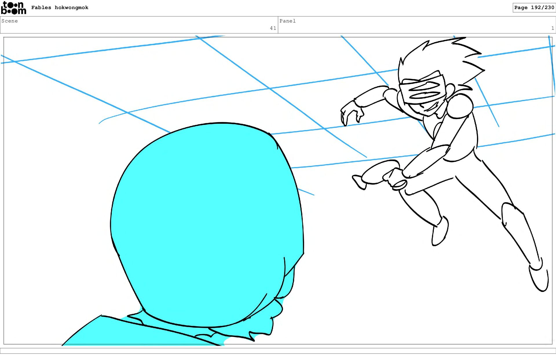Click the character's trailing back foot
Screen dimensions: 556x359
point(539,279)
